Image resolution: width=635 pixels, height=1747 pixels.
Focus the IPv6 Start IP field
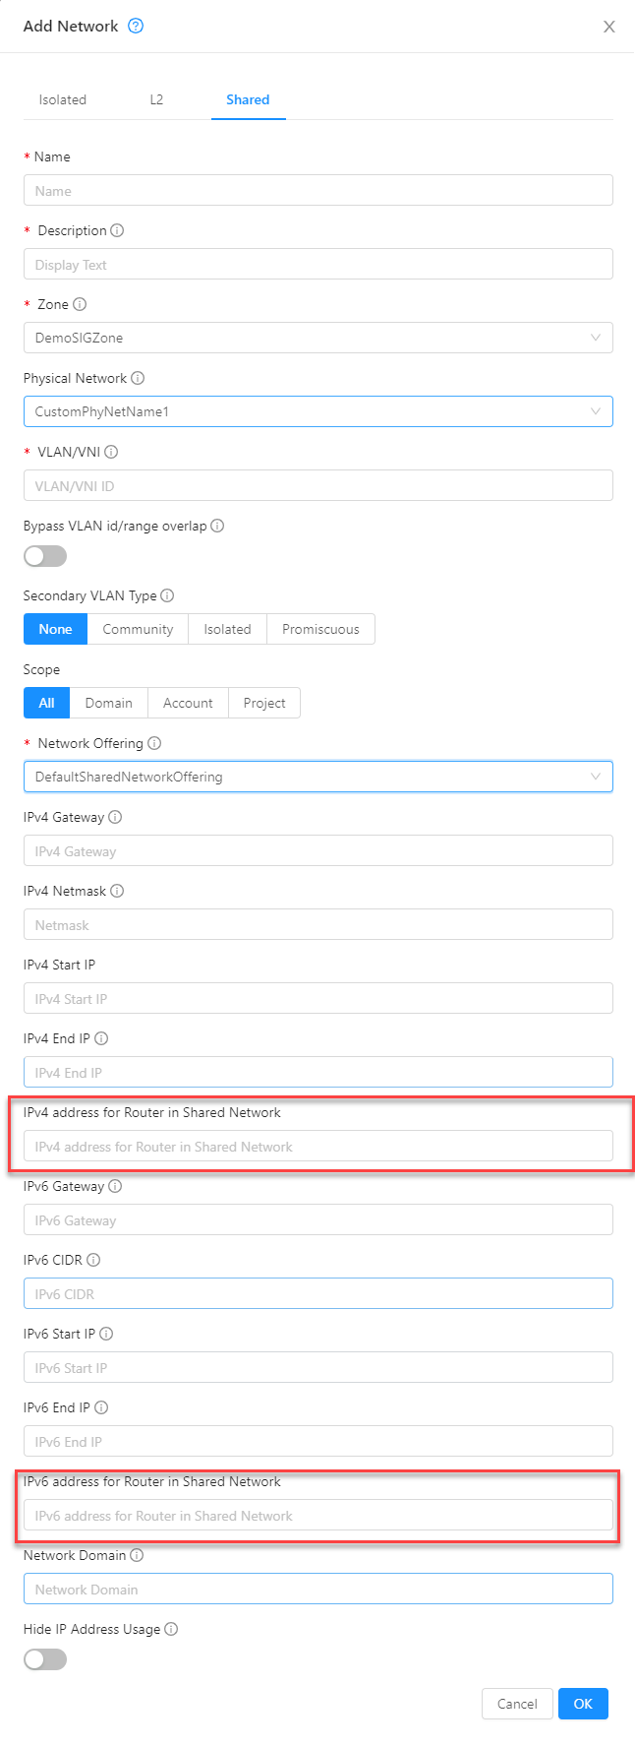[318, 1367]
